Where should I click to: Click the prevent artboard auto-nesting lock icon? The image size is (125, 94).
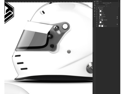(x=103, y=6)
